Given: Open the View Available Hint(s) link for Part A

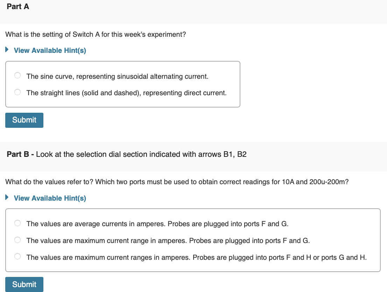Looking at the screenshot, I should pos(50,50).
